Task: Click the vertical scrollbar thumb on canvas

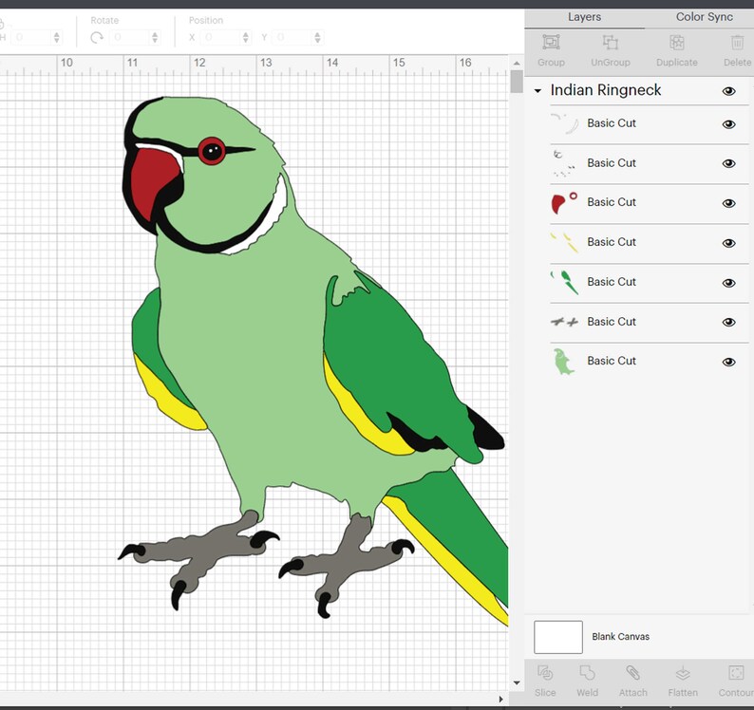Action: click(x=517, y=82)
